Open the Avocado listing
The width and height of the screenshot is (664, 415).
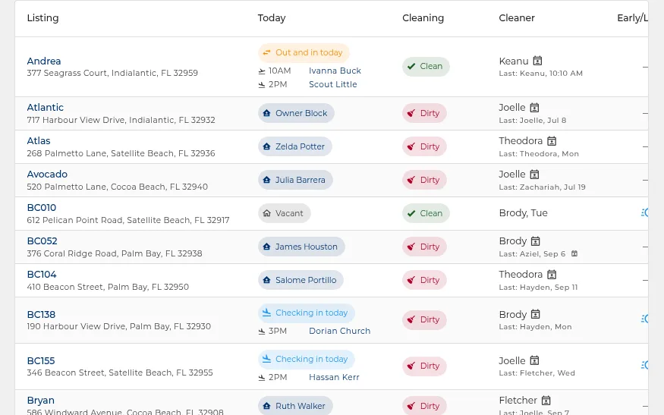click(x=47, y=174)
